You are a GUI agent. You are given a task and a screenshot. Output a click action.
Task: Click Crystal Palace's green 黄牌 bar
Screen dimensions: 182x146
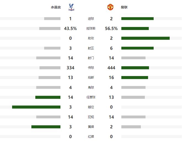[x=46, y=127]
